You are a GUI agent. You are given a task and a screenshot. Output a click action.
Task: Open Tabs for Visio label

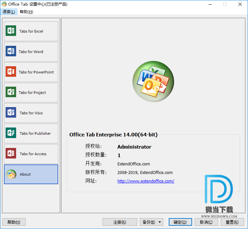[31, 113]
